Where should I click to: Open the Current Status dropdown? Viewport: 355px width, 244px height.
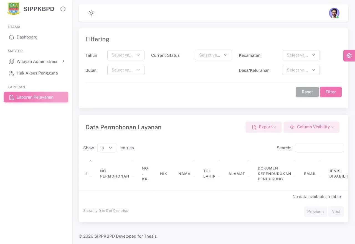pyautogui.click(x=214, y=55)
